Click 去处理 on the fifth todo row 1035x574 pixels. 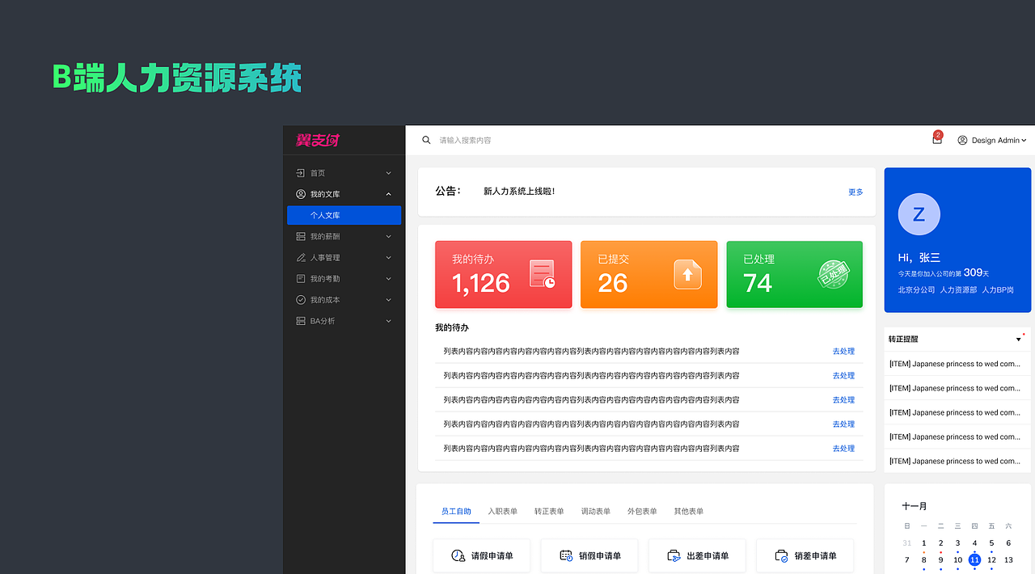[843, 448]
